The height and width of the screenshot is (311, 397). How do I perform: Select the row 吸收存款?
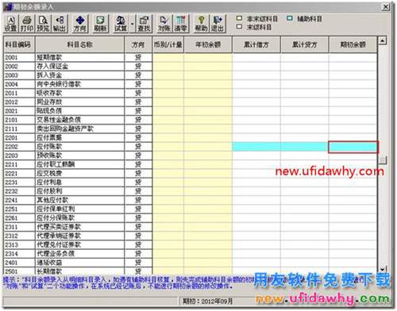191,93
